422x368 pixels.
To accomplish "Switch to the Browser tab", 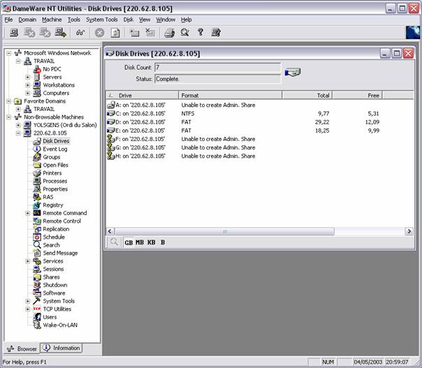I will point(22,348).
